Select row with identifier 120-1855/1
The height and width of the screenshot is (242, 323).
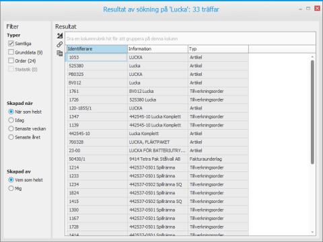pos(157,108)
